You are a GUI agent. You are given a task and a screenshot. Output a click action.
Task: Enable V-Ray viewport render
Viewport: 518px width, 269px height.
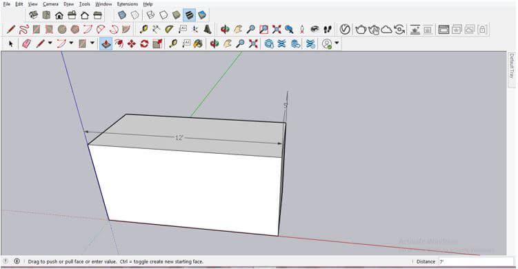(415, 30)
